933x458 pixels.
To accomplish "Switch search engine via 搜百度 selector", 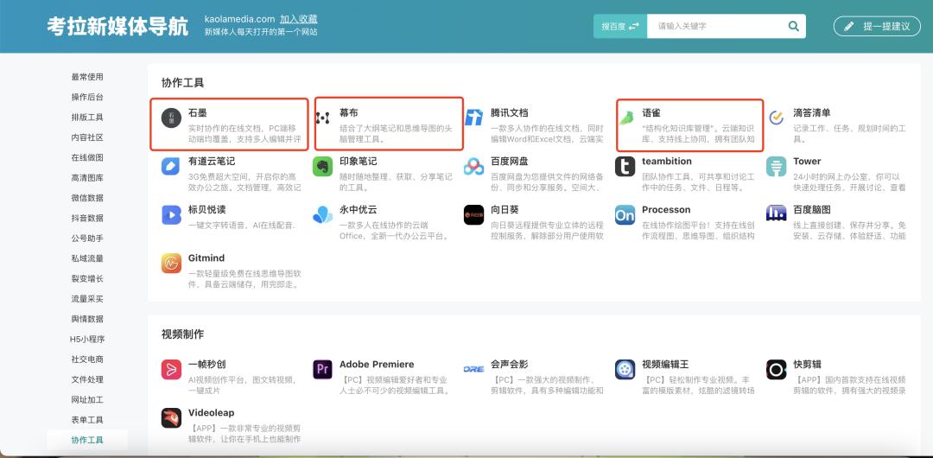I will (620, 26).
